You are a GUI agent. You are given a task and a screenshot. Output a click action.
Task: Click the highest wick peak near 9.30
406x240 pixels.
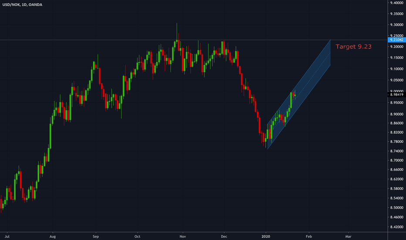(177, 24)
